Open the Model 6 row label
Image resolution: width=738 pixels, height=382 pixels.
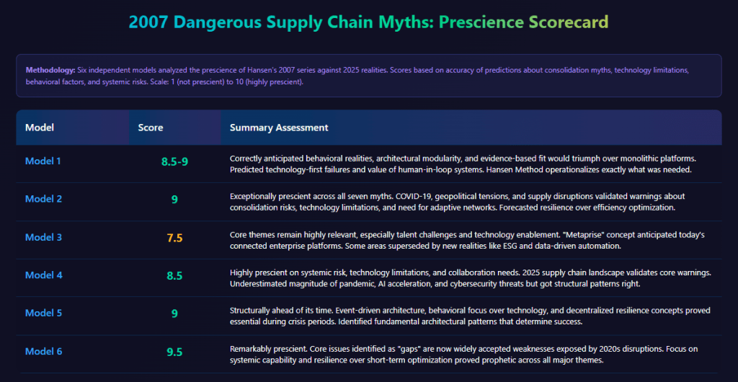tap(43, 351)
